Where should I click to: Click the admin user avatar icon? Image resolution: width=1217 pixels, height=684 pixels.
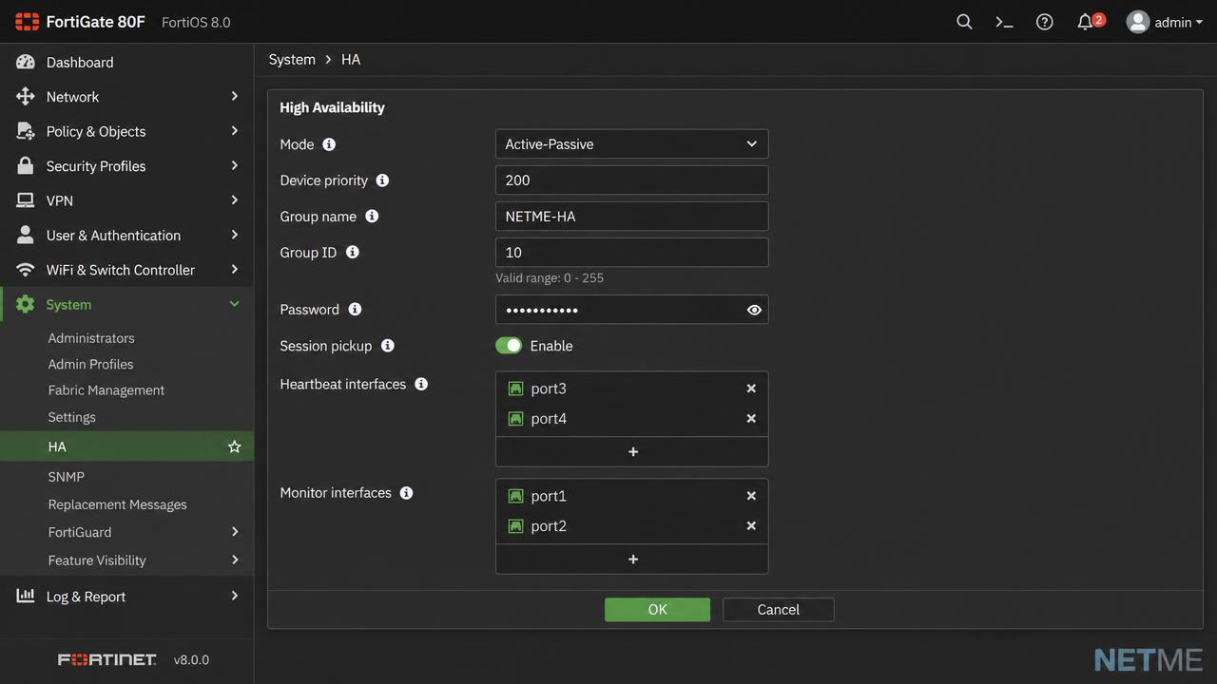point(1137,22)
